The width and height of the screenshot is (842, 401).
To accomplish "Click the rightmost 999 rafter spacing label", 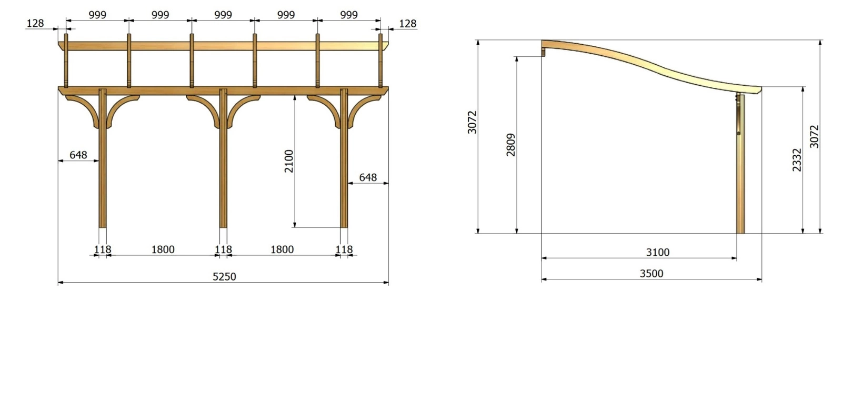I will pos(349,15).
